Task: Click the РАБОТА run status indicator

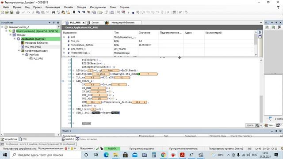Action: [112, 149]
